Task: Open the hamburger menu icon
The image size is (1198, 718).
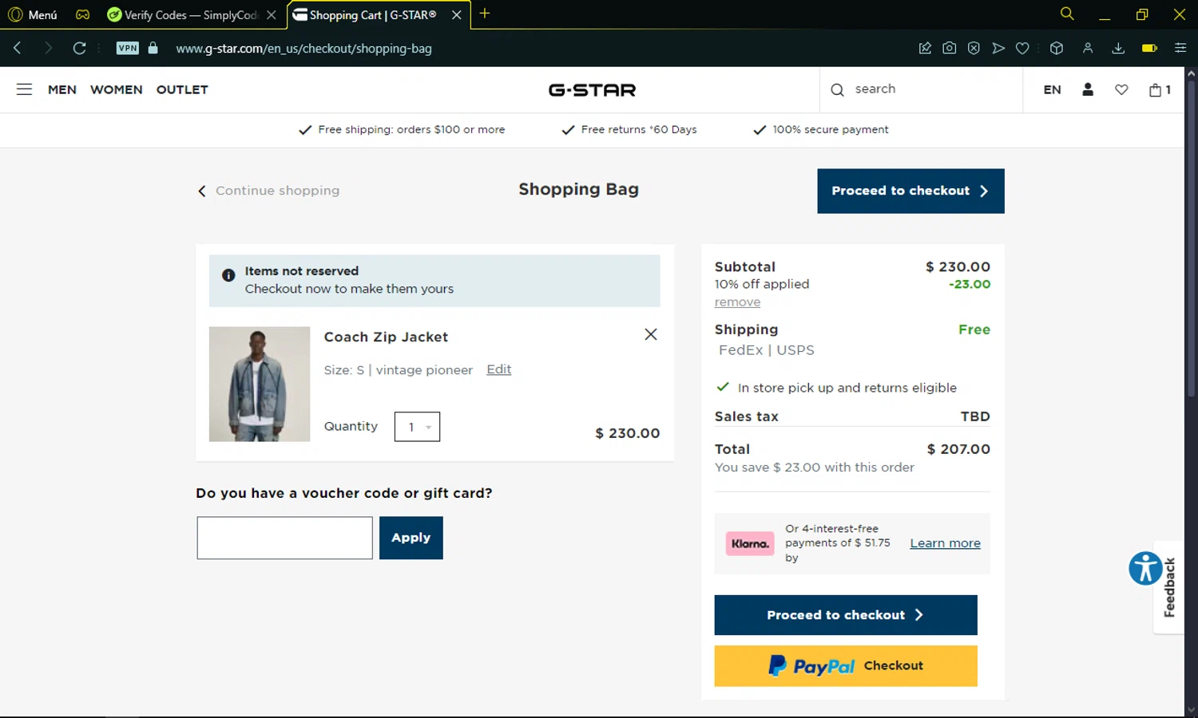Action: [x=24, y=89]
